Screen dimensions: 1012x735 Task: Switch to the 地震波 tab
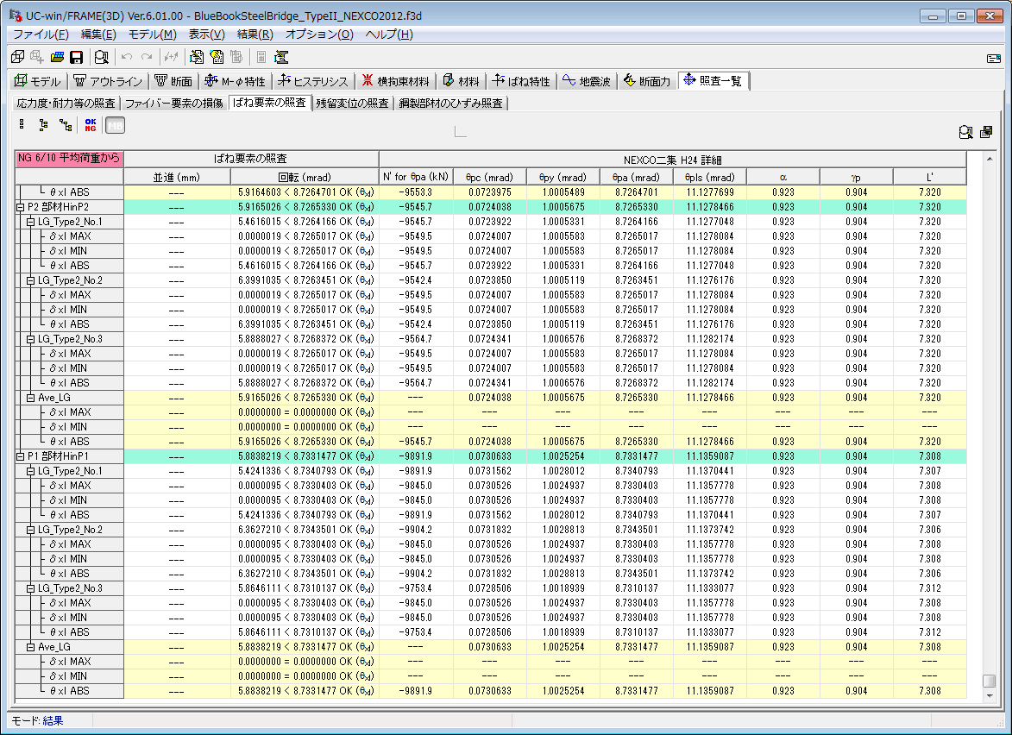tap(587, 81)
